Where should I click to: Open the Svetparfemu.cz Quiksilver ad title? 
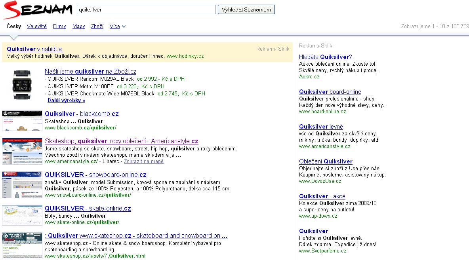point(313,231)
